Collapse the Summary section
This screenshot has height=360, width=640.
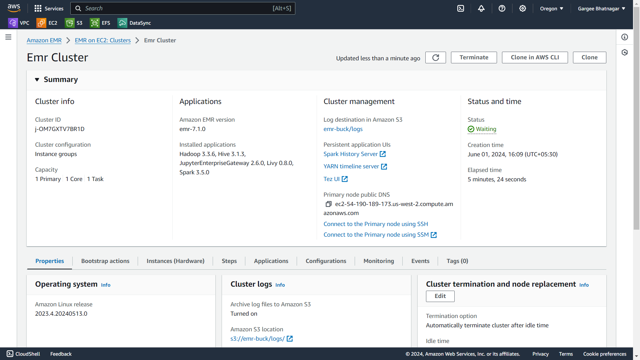[x=37, y=80]
